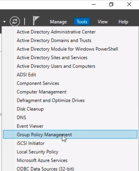Open the View menu

[103, 22]
